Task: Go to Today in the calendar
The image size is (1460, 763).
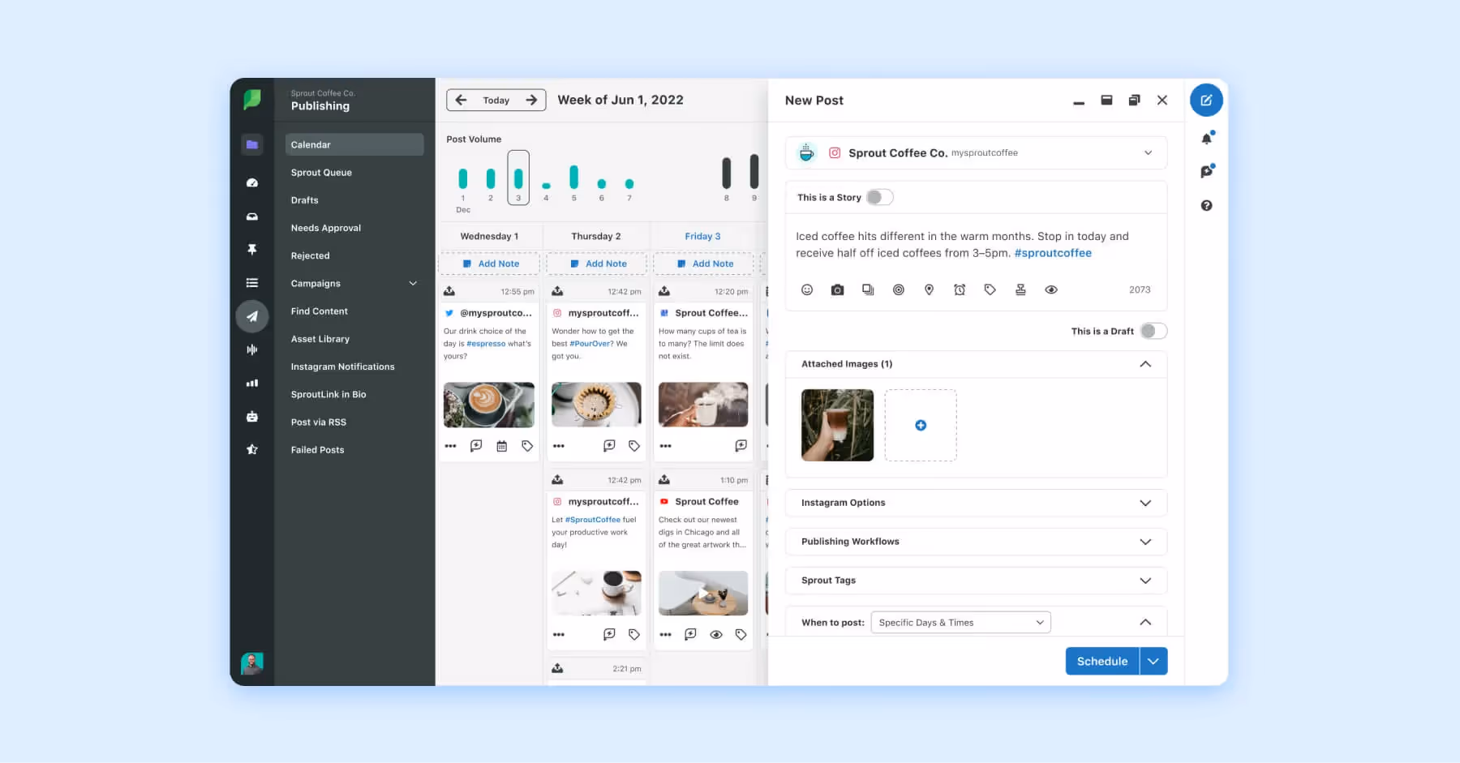Action: pos(496,101)
